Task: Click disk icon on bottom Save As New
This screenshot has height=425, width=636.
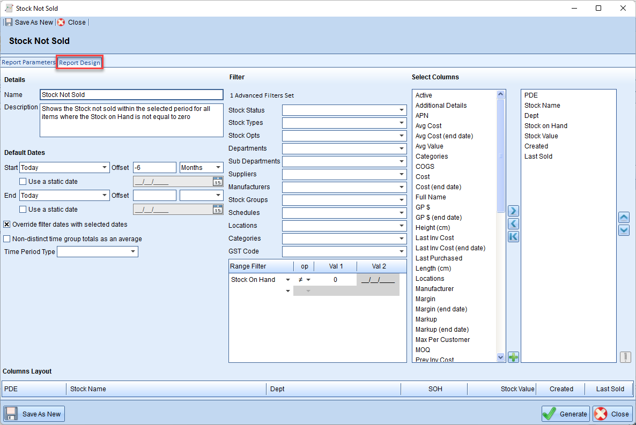Action: coord(11,414)
